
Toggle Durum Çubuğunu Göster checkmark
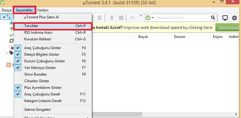point(18,61)
